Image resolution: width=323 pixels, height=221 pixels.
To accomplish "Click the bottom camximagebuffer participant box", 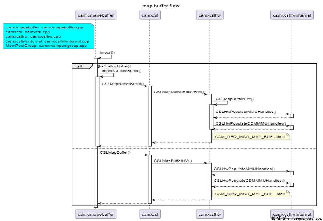I will [96, 214].
